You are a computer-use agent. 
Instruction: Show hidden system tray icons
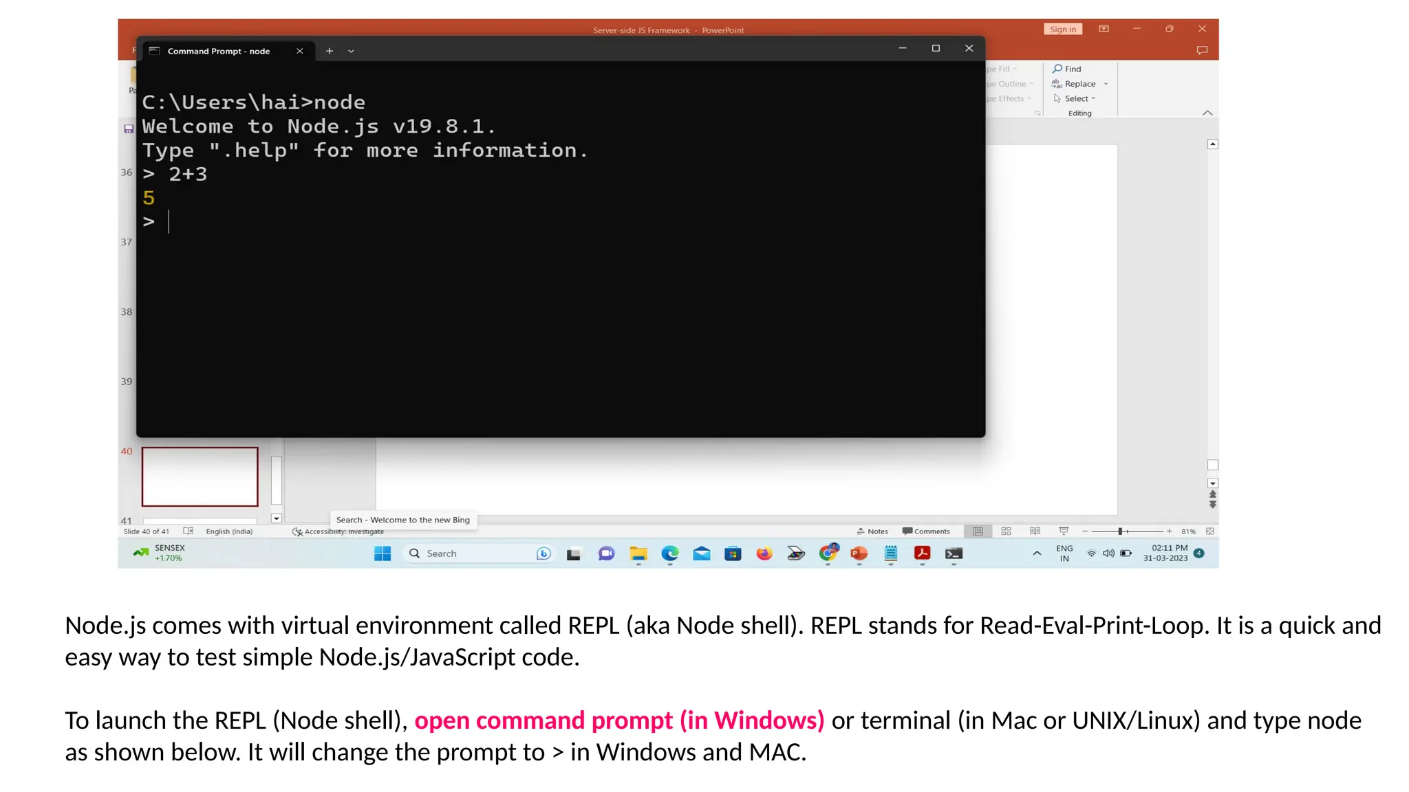(x=1037, y=553)
